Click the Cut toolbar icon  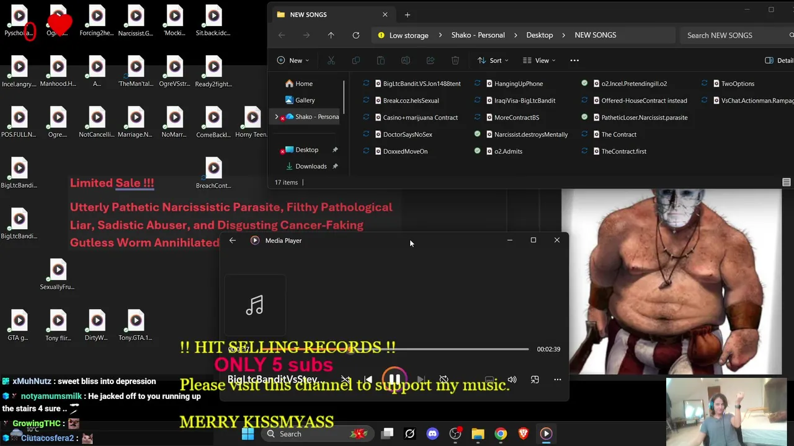(331, 60)
